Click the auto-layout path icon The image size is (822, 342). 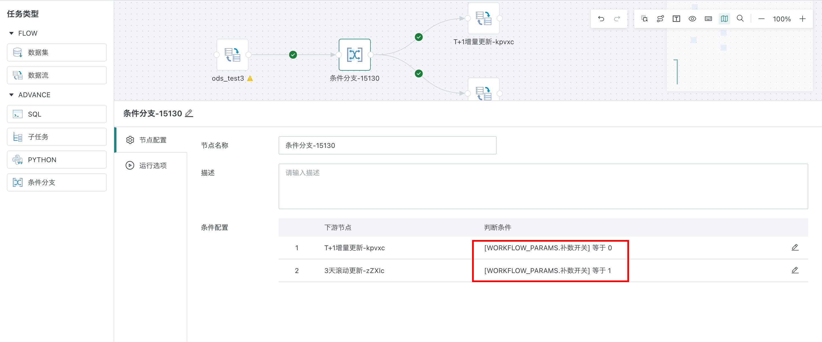pos(660,19)
